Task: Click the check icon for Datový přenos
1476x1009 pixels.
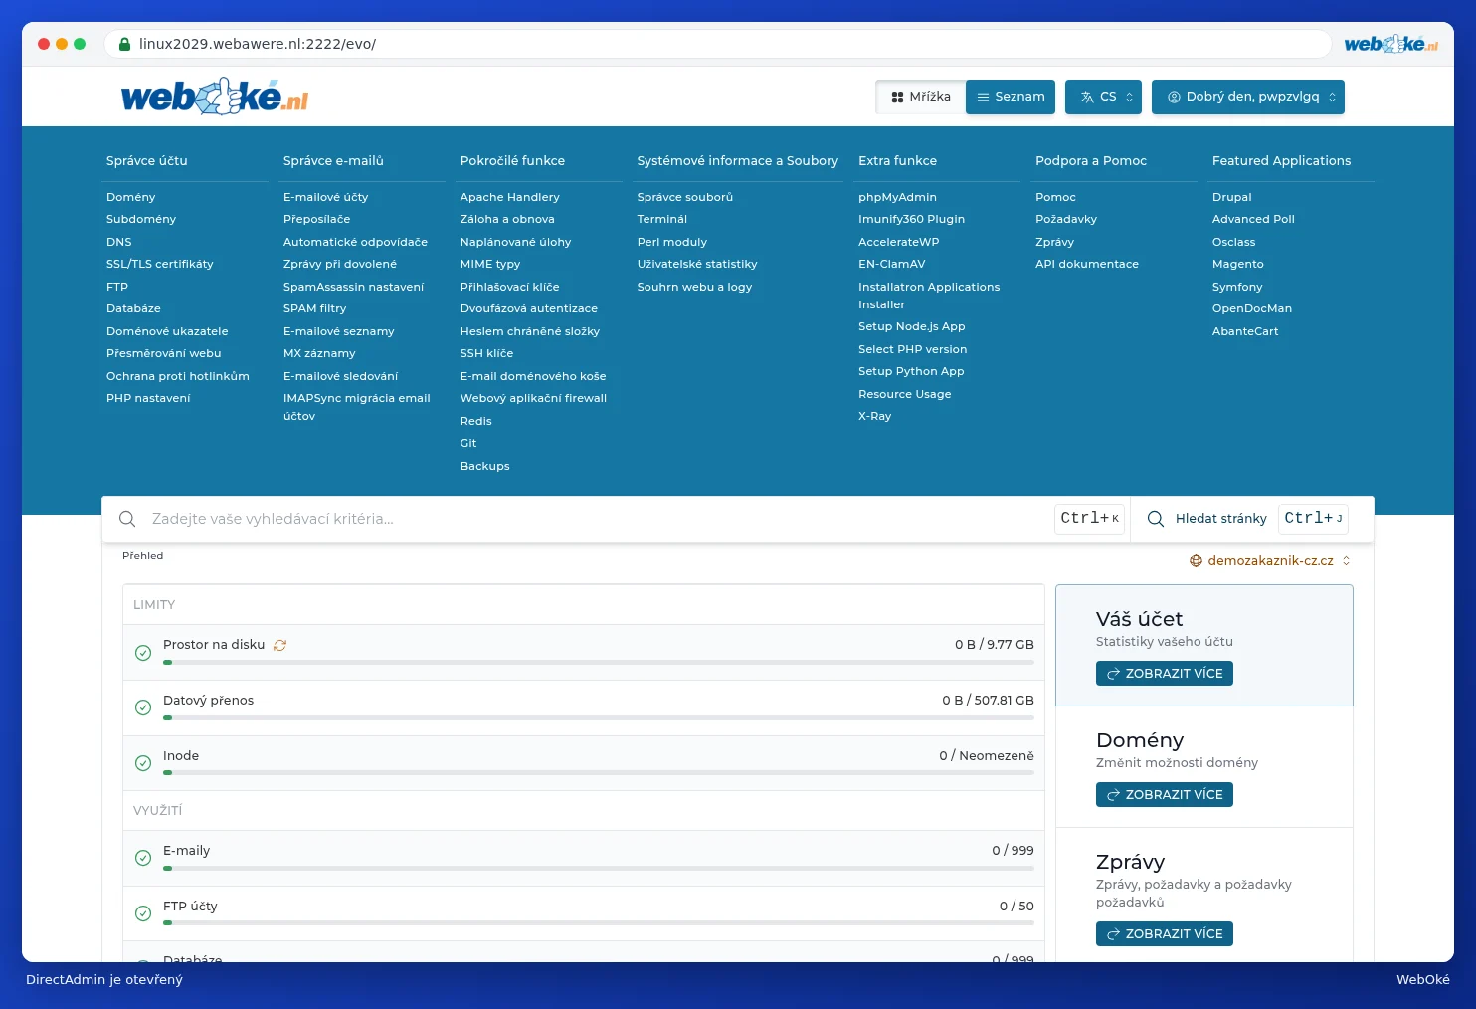Action: point(143,707)
